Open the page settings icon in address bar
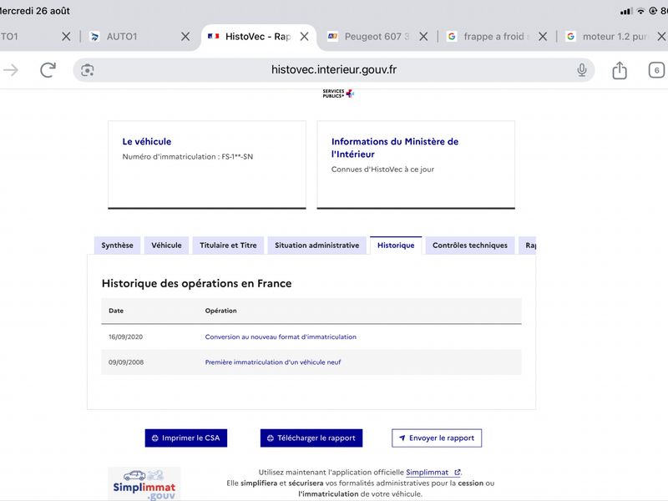This screenshot has width=668, height=501. [88, 70]
